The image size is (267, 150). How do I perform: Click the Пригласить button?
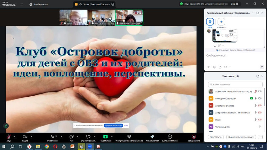[x=215, y=137]
